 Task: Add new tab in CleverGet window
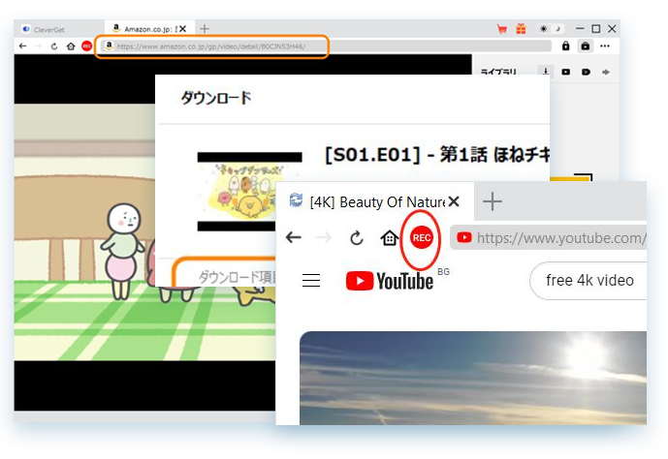205,29
